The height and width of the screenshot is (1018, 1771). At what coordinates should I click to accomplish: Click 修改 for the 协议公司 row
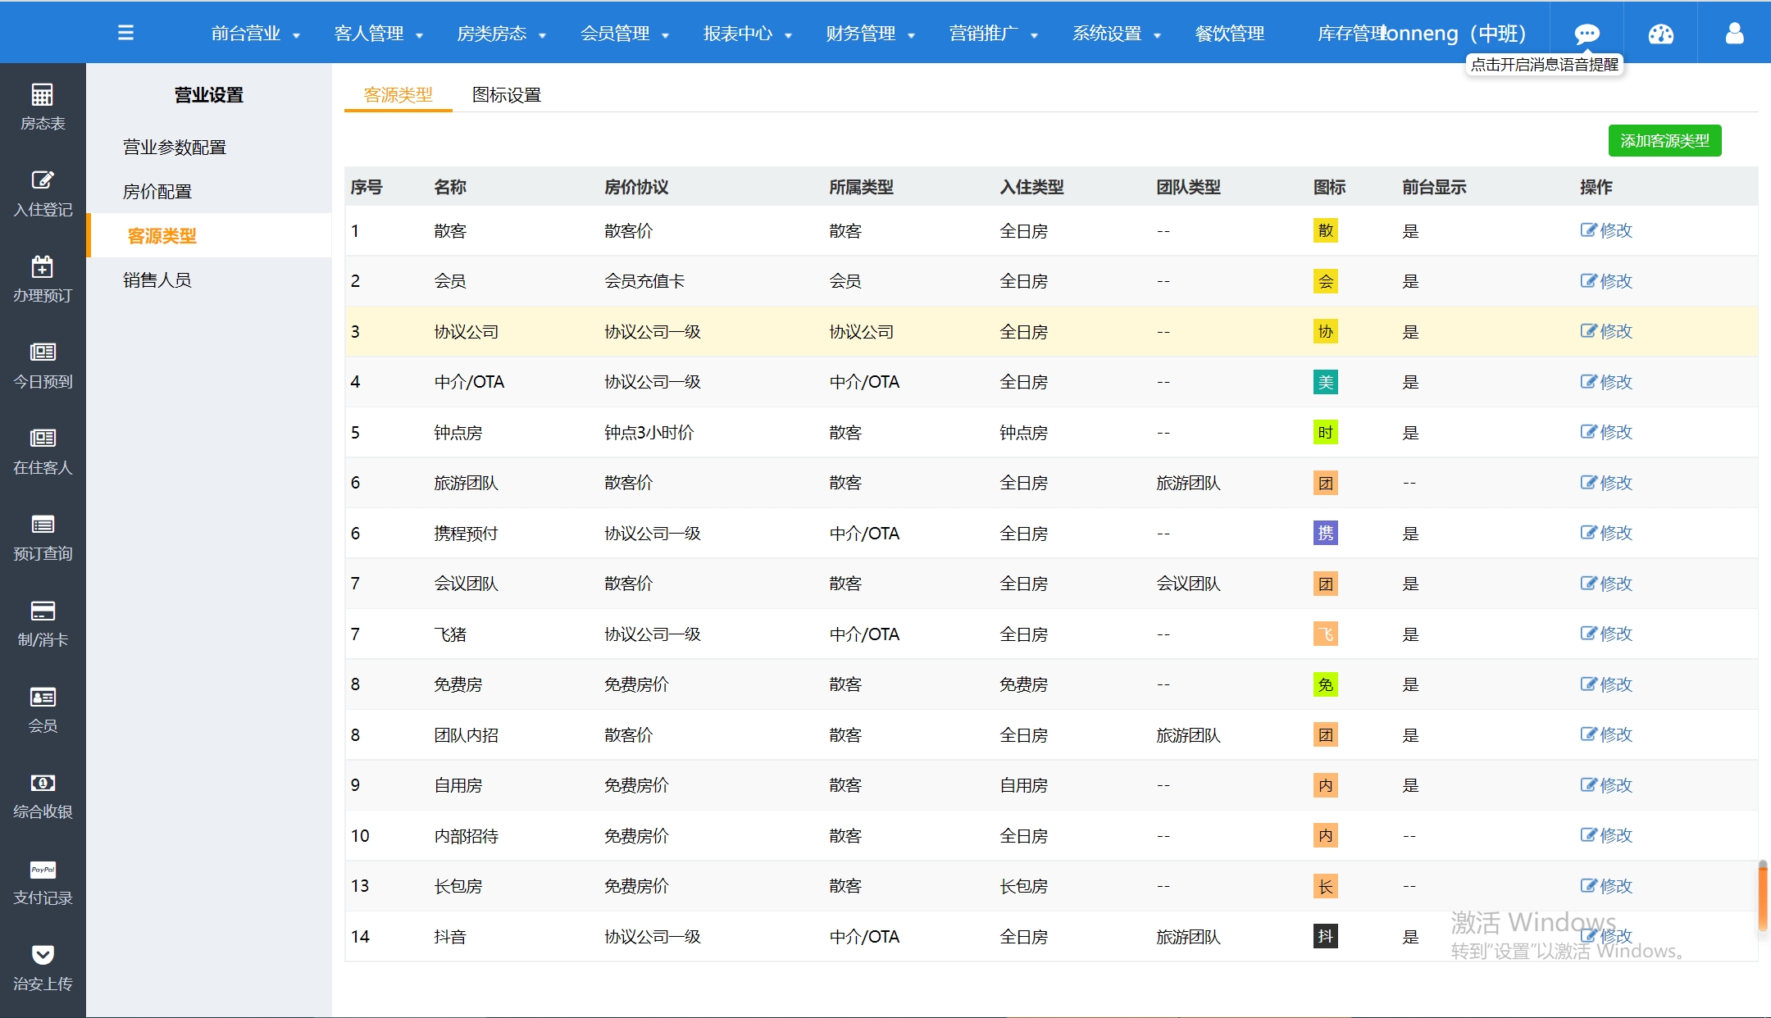pyautogui.click(x=1606, y=331)
